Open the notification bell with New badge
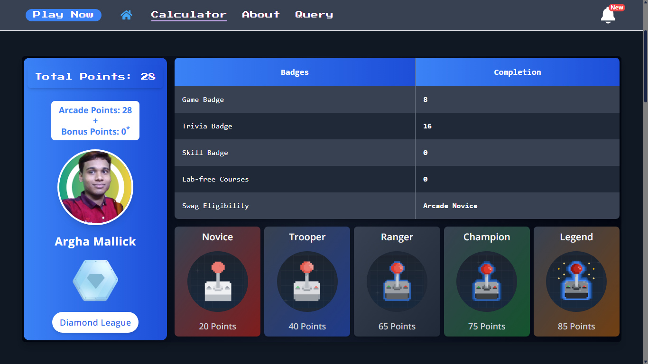Viewport: 648px width, 364px height. pos(608,16)
